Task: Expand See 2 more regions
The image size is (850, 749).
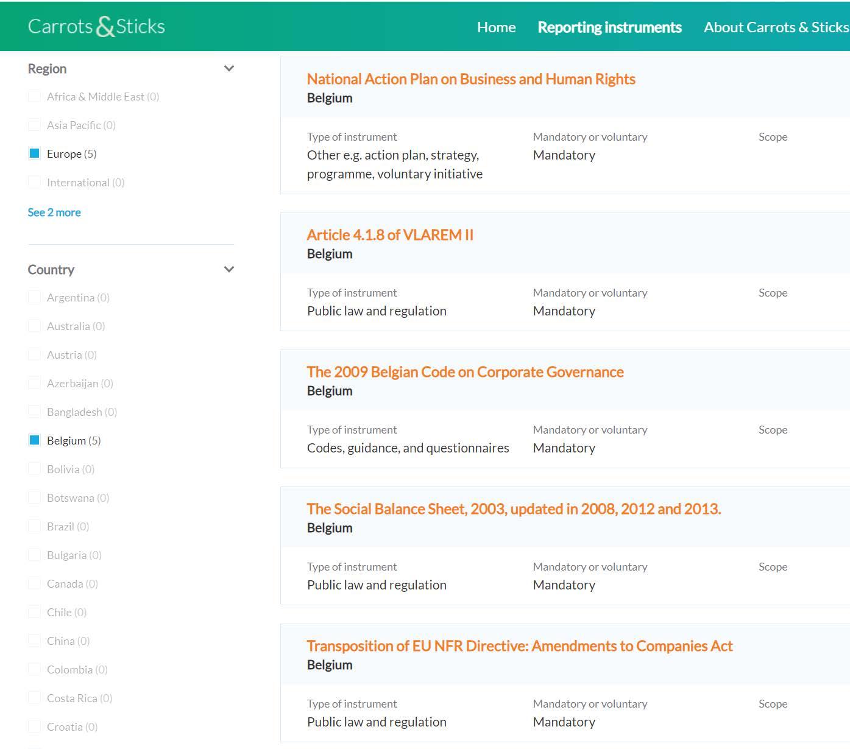Action: pyautogui.click(x=54, y=213)
